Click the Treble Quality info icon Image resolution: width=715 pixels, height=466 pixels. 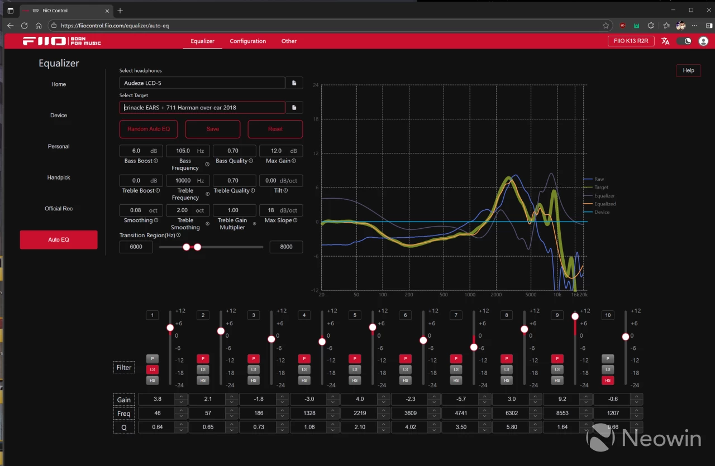(252, 190)
